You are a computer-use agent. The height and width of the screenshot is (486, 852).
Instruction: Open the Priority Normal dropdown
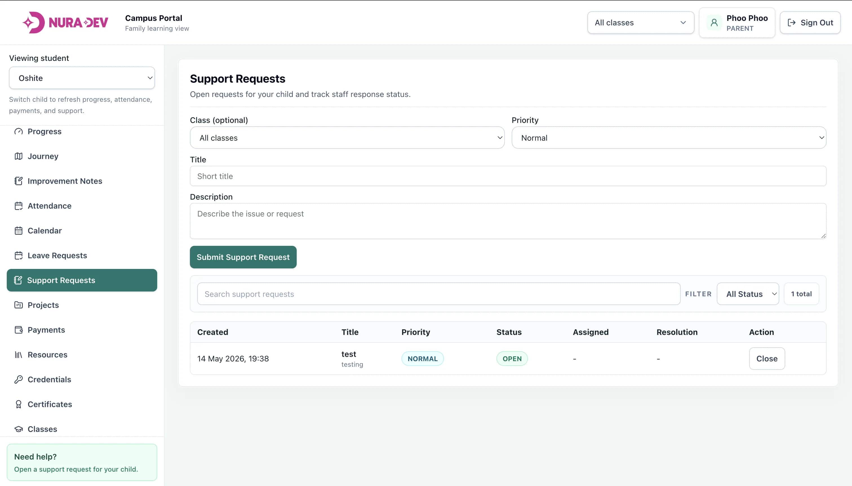coord(669,138)
